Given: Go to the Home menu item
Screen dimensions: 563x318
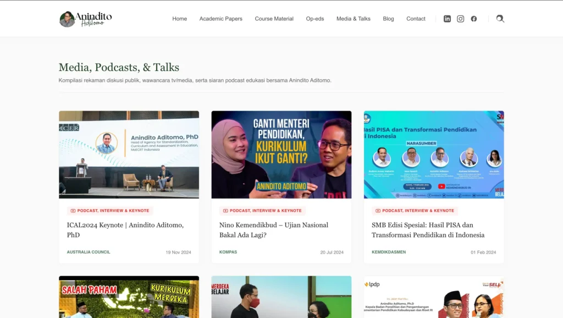Looking at the screenshot, I should [x=180, y=19].
